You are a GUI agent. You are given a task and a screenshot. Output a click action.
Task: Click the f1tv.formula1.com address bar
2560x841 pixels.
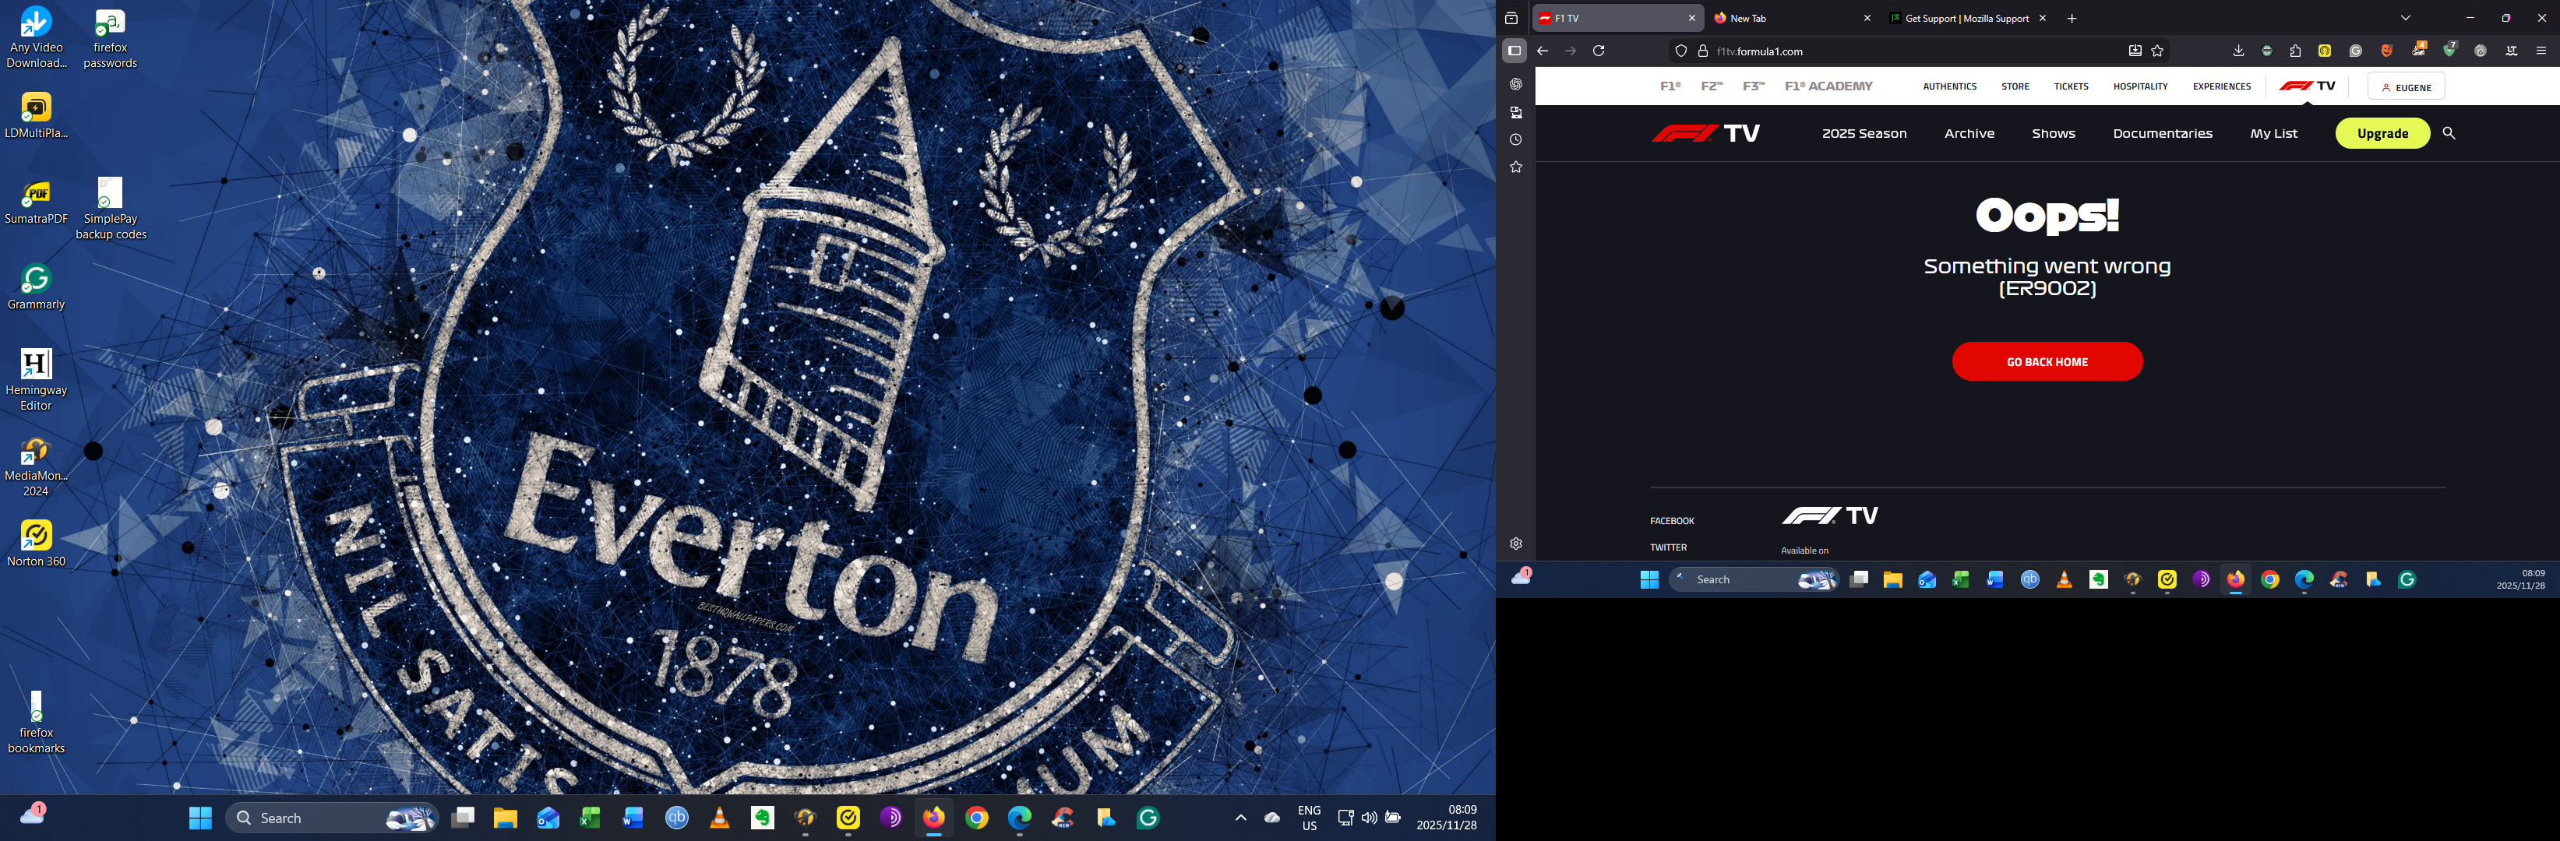click(x=1888, y=51)
